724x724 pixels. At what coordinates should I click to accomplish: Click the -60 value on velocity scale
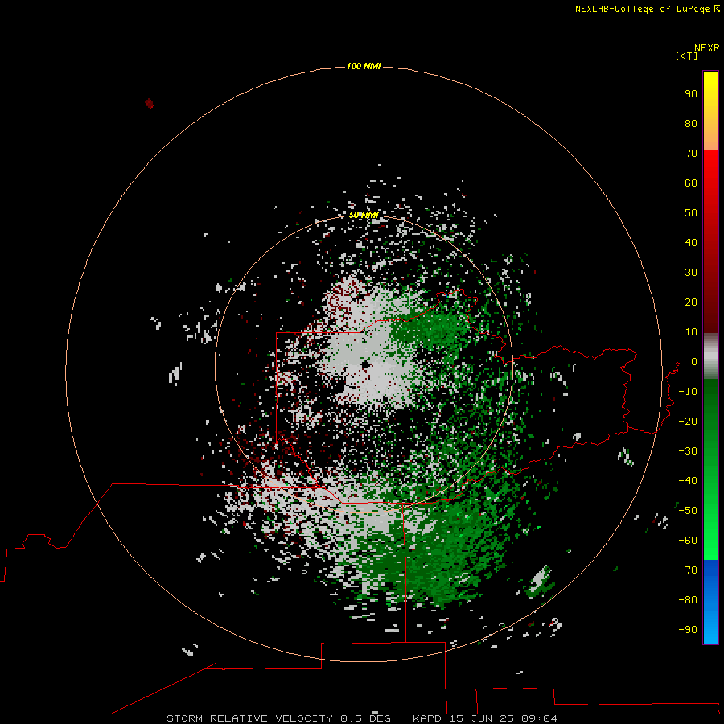688,541
